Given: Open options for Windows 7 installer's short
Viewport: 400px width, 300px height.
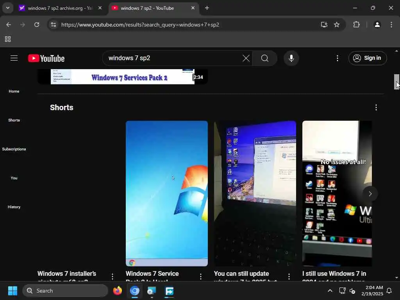Looking at the screenshot, I should pyautogui.click(x=112, y=276).
